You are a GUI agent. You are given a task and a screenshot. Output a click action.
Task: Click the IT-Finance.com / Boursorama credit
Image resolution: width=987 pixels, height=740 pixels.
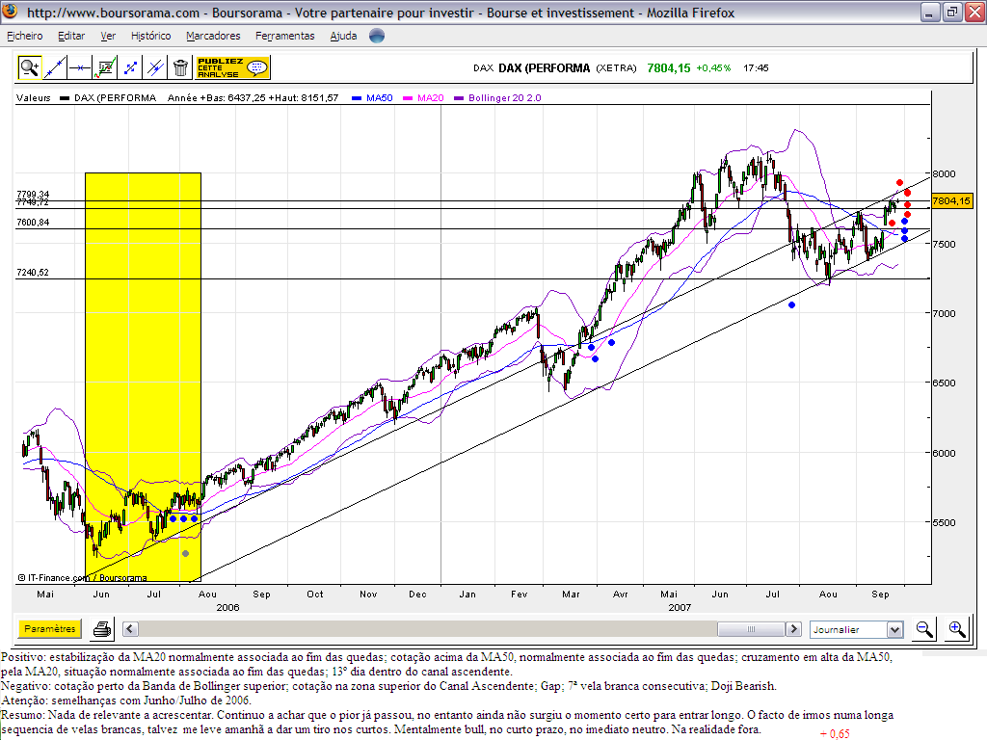click(x=83, y=578)
